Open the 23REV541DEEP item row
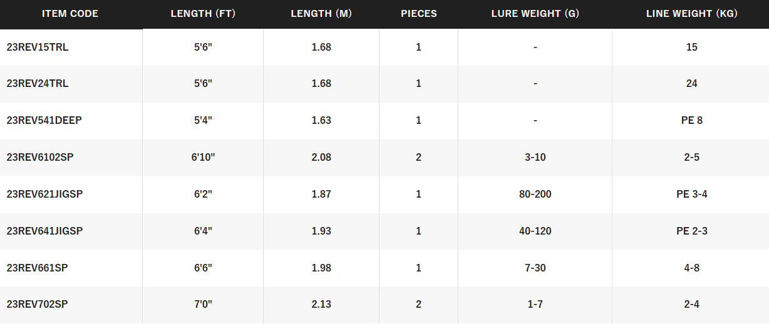The image size is (769, 324). (44, 121)
